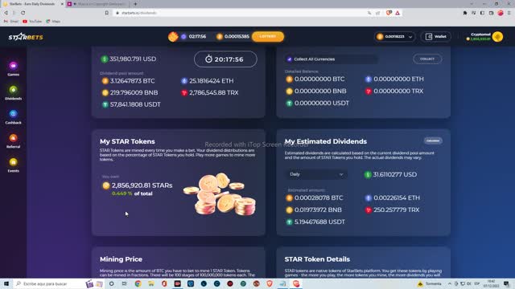515x289 pixels.
Task: Click the browser back arrow
Action: (6, 13)
